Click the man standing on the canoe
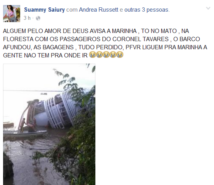214x185 pixels. 22,125
